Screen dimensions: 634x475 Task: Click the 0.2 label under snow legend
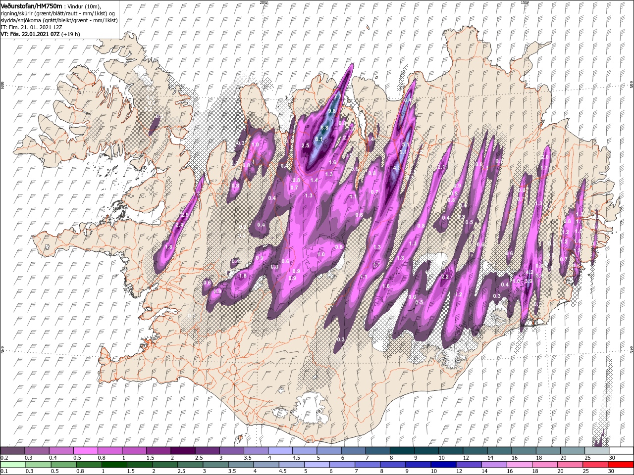pos(4,458)
